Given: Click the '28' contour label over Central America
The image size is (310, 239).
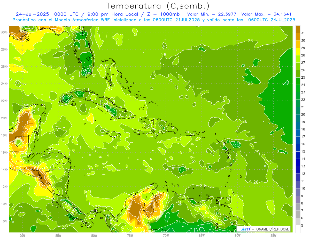Looking at the screenshot, I should [x=36, y=166].
